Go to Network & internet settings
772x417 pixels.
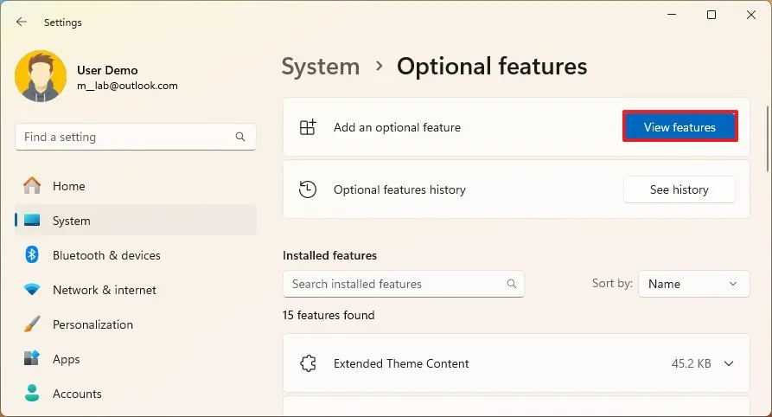coord(136,289)
